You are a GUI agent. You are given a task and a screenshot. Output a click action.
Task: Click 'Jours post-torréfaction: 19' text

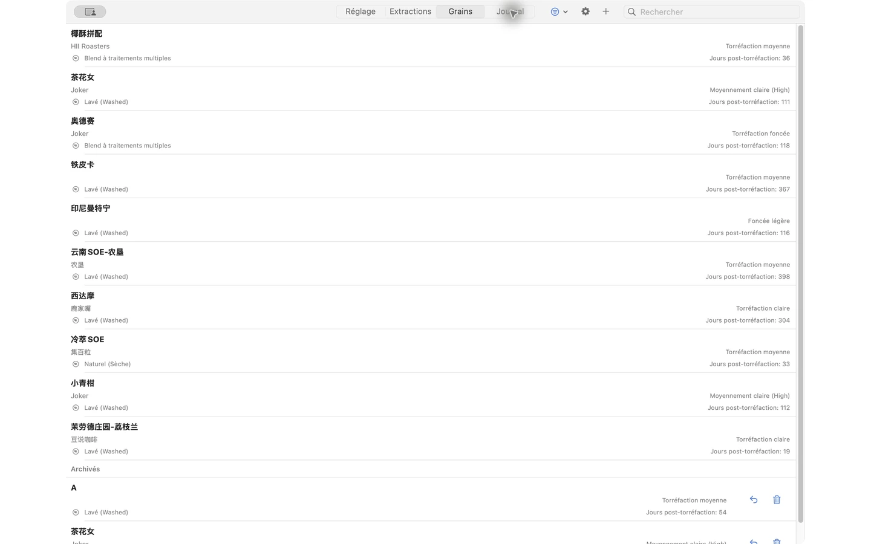point(750,452)
